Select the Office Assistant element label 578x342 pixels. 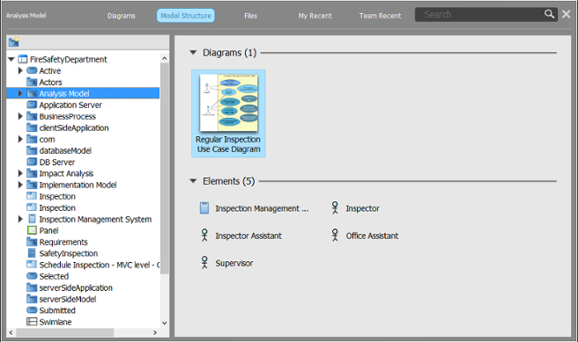[372, 236]
